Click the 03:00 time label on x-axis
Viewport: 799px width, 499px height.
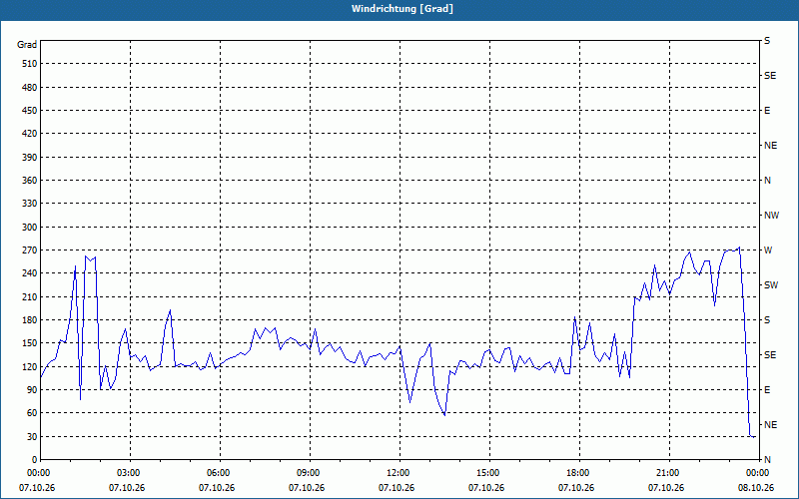coord(131,473)
